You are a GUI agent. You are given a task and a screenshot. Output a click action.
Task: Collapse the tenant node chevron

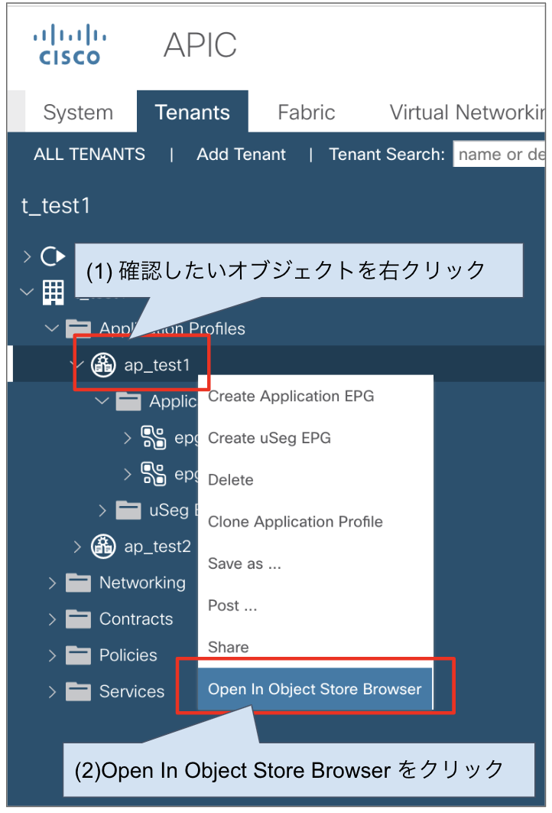tap(27, 292)
